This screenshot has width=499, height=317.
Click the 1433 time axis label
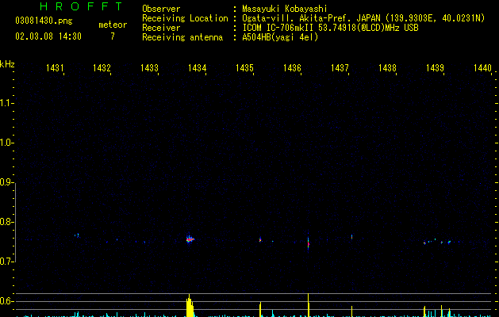click(150, 68)
